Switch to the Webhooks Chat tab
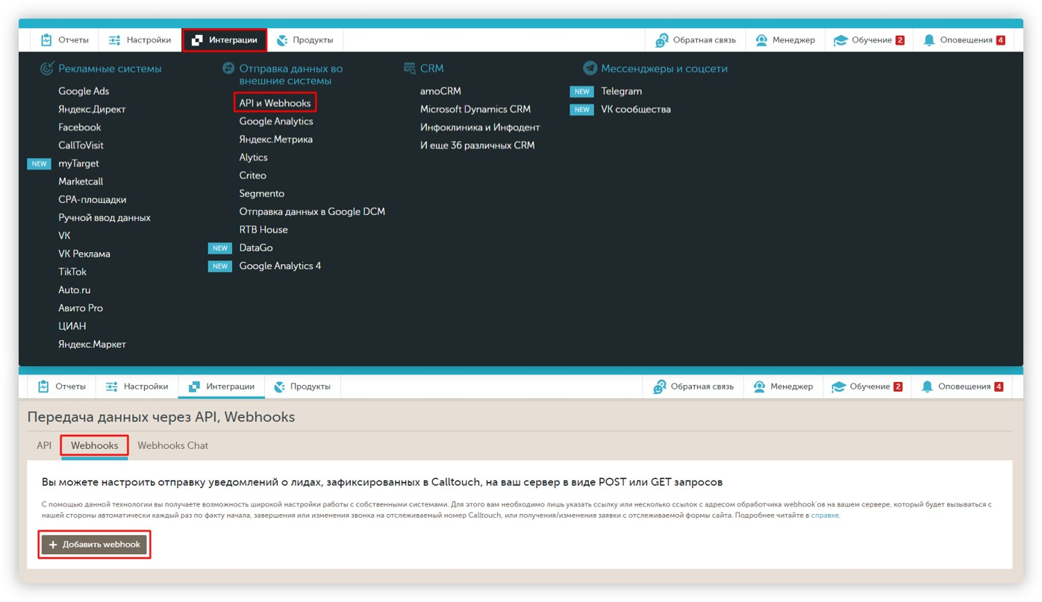Viewport: 1042px width, 602px height. tap(172, 445)
